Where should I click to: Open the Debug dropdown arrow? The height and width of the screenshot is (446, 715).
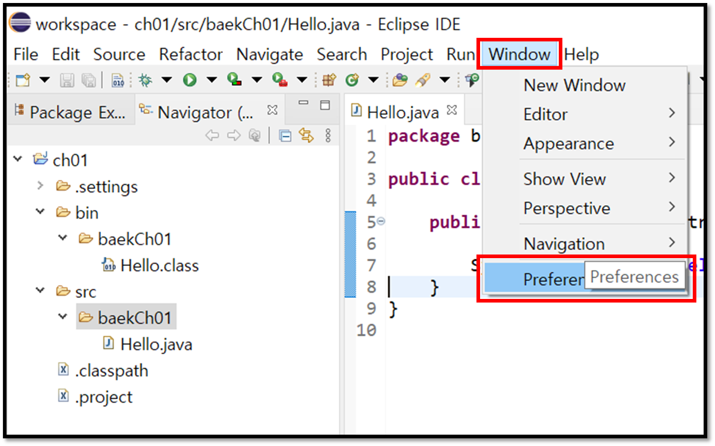166,80
